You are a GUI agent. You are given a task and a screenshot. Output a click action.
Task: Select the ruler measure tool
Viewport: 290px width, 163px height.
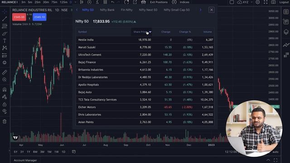click(5, 72)
